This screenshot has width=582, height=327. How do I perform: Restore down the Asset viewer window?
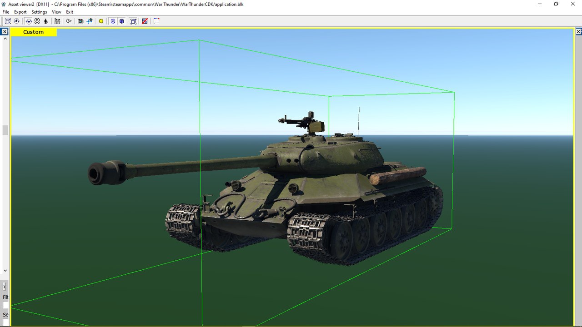point(556,4)
